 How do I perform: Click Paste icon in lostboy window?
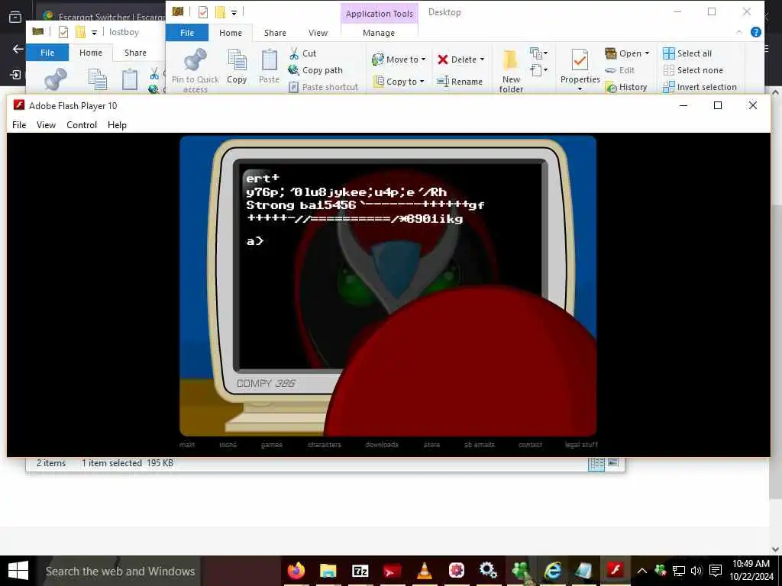130,79
